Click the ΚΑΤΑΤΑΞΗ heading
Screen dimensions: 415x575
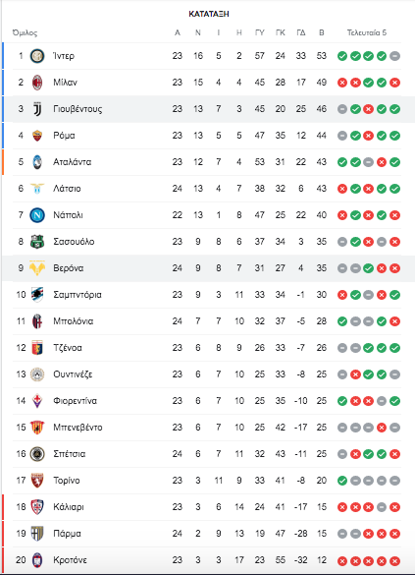(209, 14)
